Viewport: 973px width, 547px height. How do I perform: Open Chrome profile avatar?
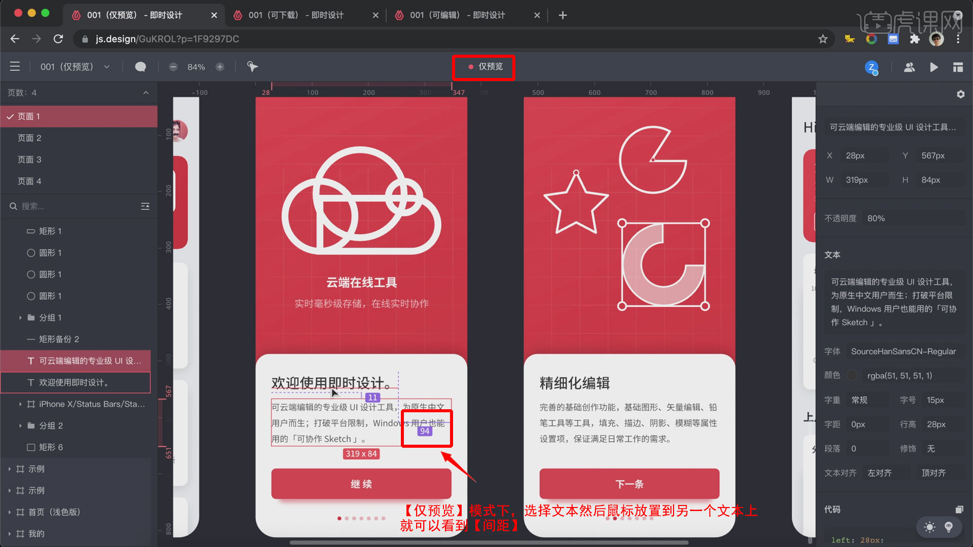(x=937, y=39)
